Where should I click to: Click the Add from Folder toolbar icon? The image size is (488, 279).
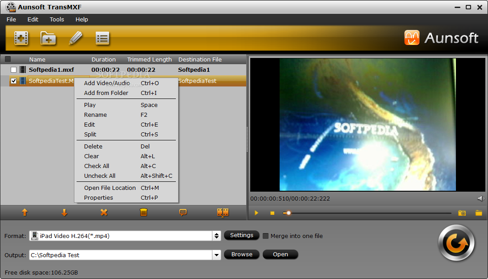(x=48, y=38)
